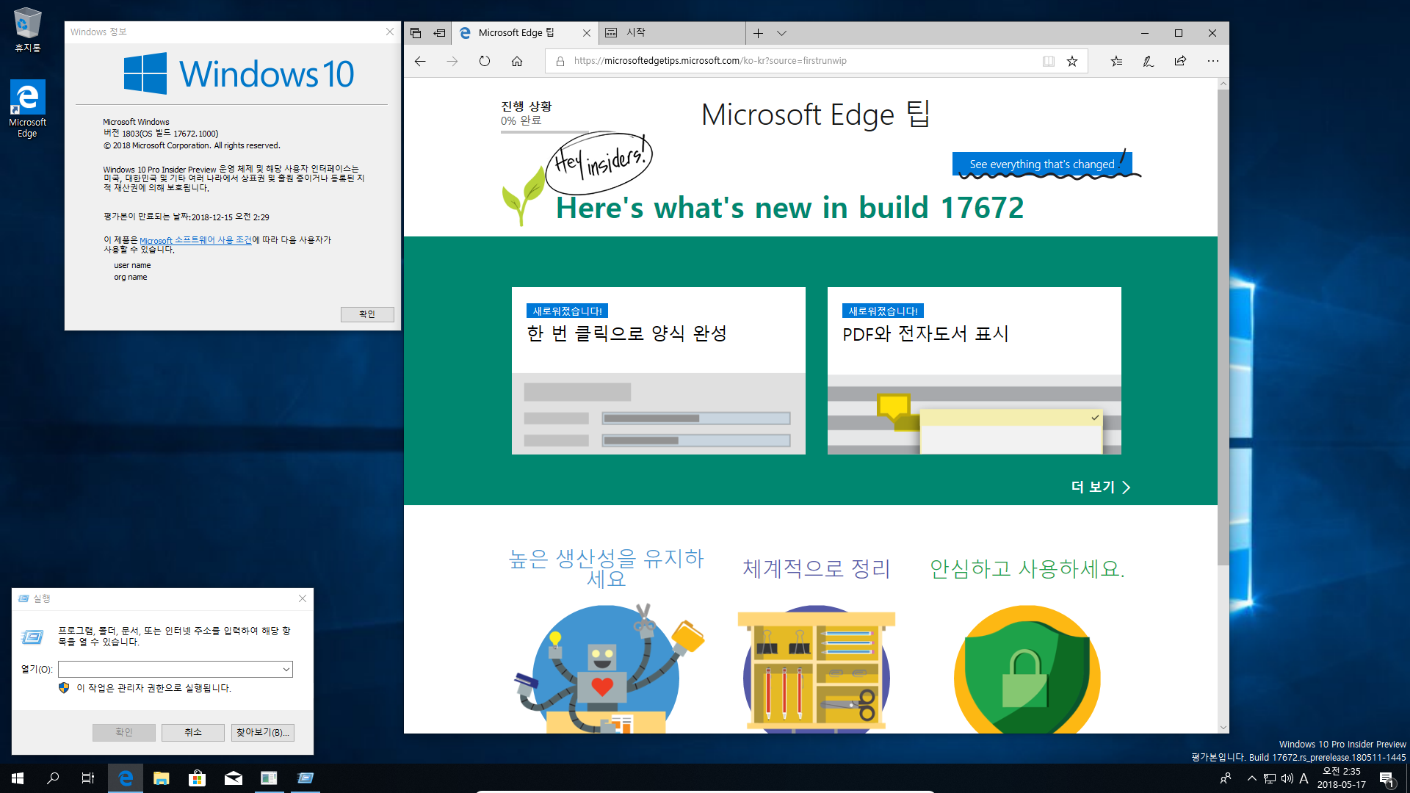
Task: Click 찾아보기(B)... in Run dialog
Action: pyautogui.click(x=263, y=732)
